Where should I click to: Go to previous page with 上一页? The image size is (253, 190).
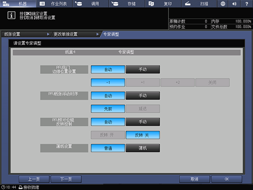pyautogui.click(x=34, y=179)
